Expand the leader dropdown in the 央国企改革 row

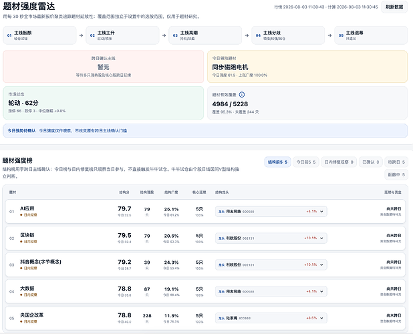tap(271, 318)
